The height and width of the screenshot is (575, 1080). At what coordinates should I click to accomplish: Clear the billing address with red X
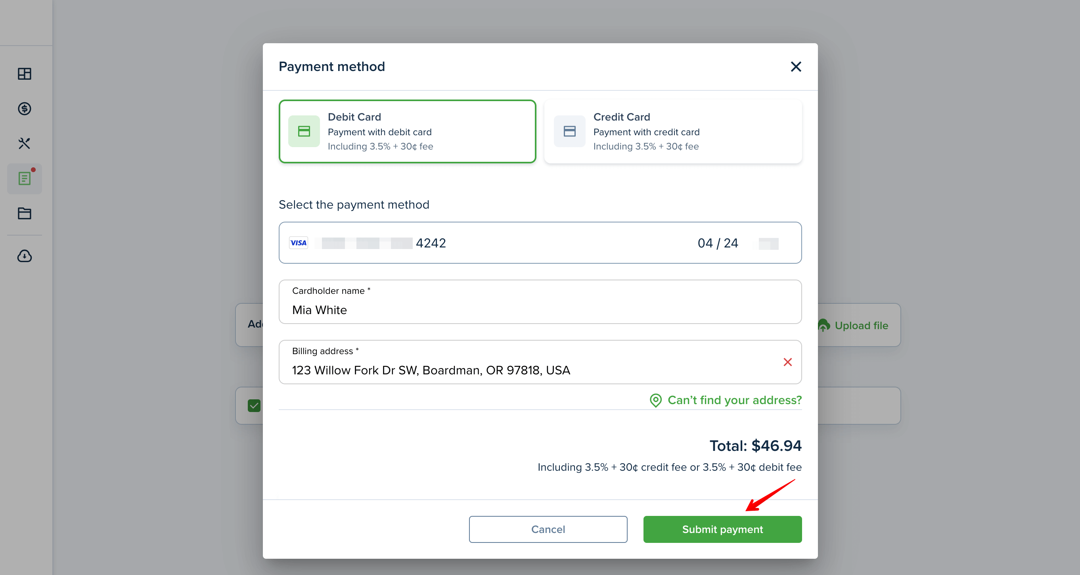(787, 362)
